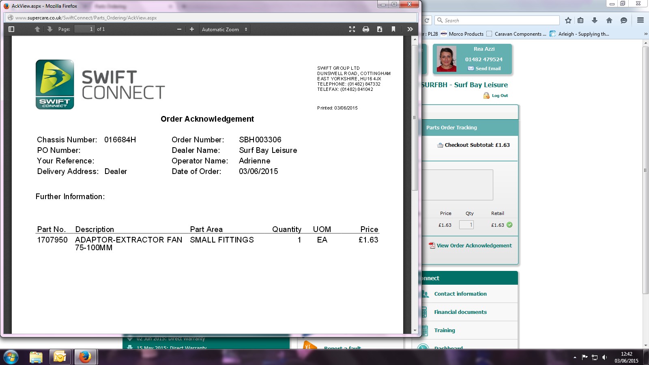Screen dimensions: 649x365
Task: Click order number SBH003306 in PDF
Action: [x=260, y=140]
